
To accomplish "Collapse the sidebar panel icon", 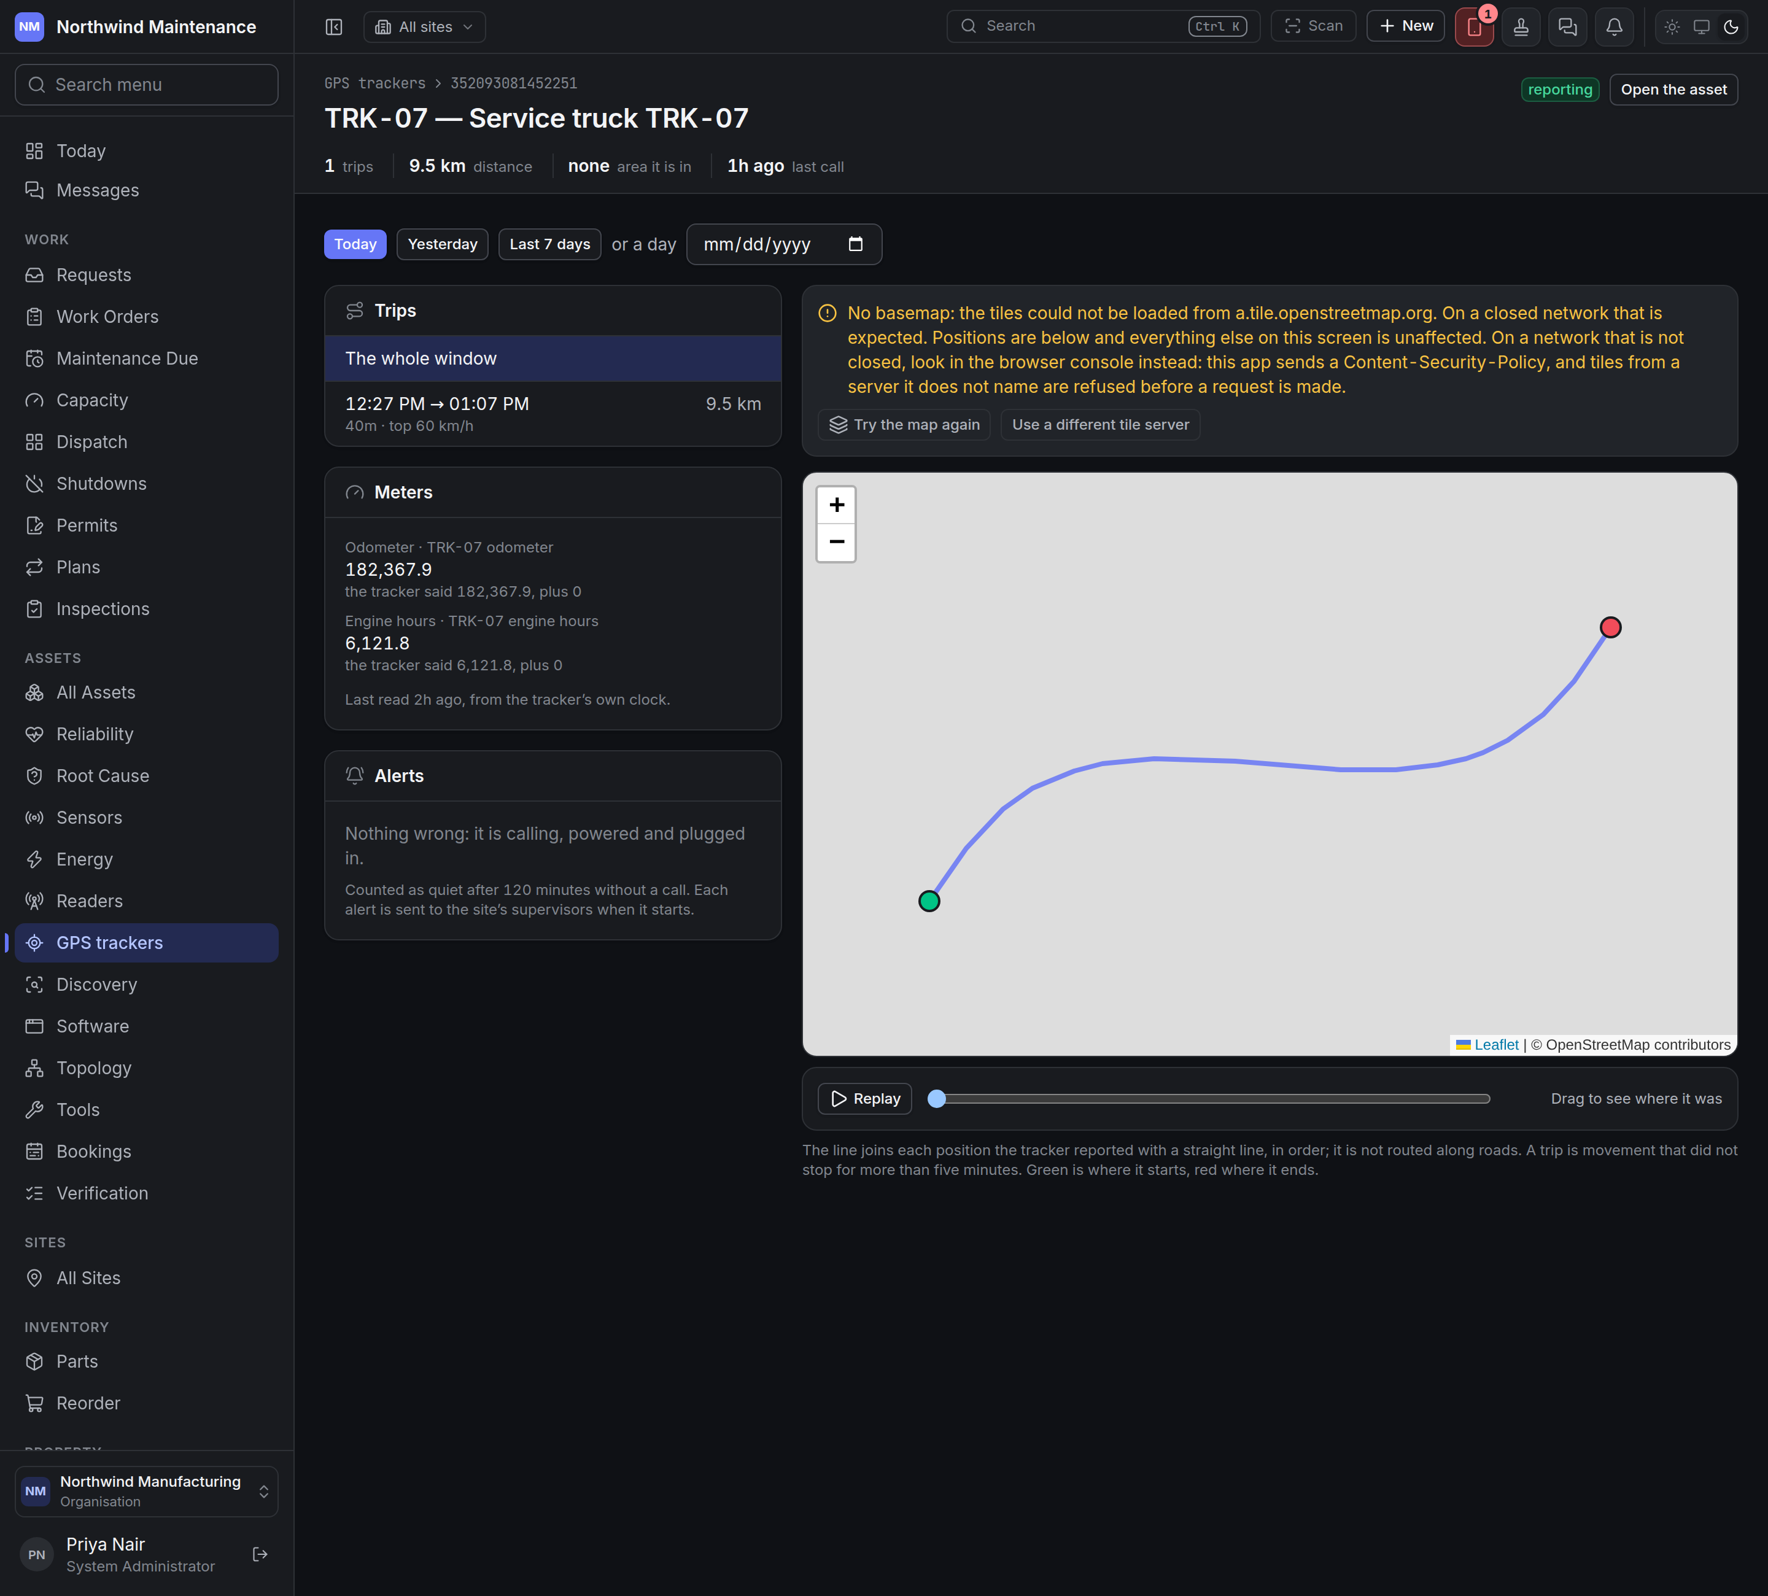I will point(334,26).
